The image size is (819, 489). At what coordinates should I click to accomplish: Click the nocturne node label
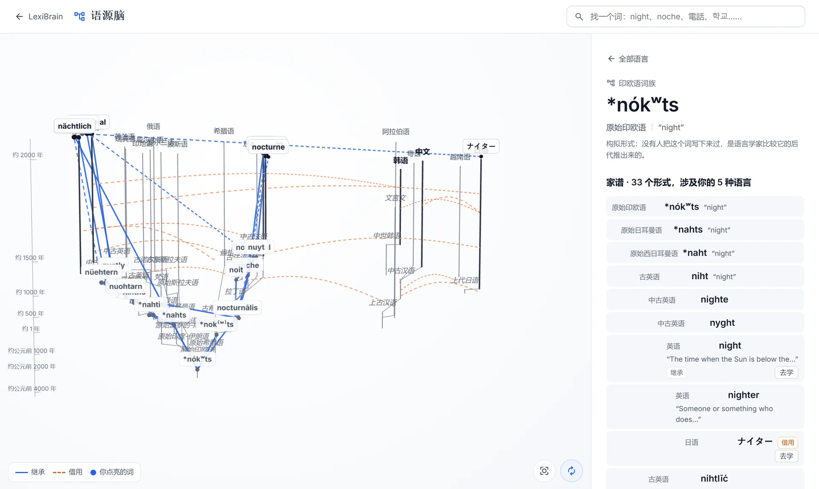[268, 147]
